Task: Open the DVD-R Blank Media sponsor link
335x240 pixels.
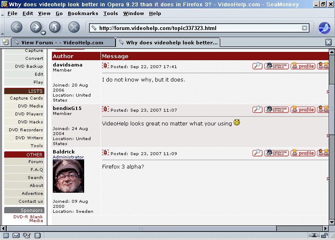Action: (x=28, y=218)
